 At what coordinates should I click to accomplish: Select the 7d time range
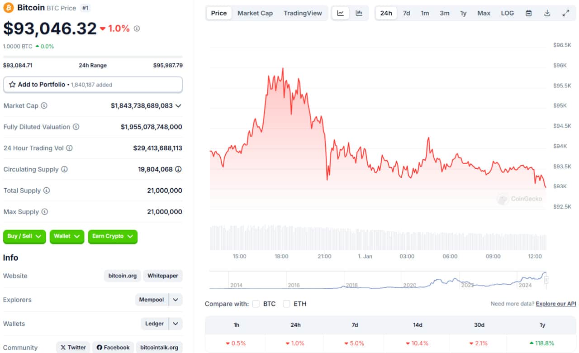point(406,13)
